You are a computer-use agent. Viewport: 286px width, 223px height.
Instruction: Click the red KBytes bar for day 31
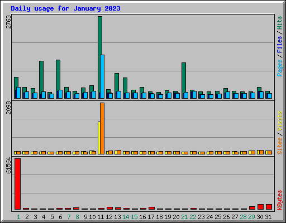click(x=269, y=207)
